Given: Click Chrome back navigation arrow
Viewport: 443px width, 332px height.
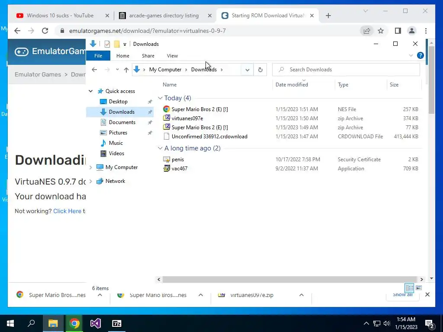Looking at the screenshot, I should tap(17, 31).
